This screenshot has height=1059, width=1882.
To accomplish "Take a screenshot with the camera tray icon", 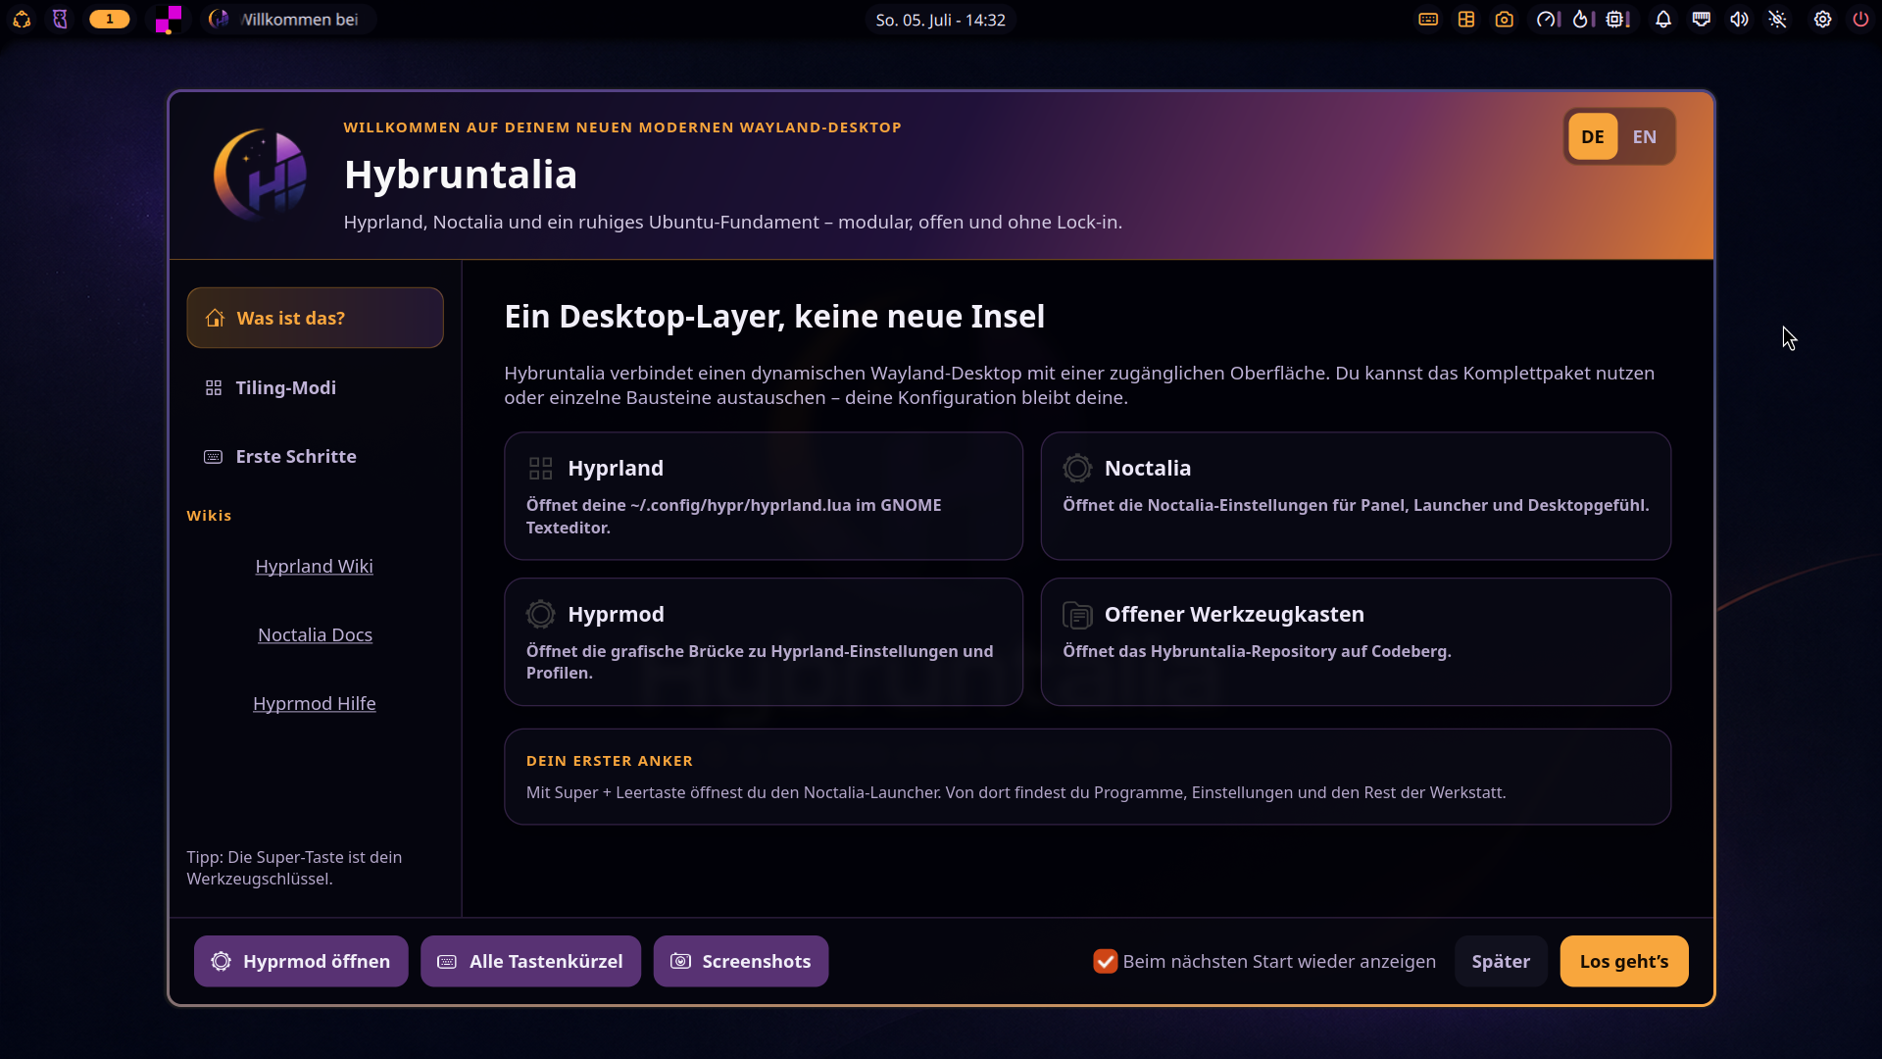I will pyautogui.click(x=1505, y=20).
